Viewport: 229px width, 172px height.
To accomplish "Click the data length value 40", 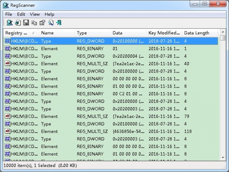I will pyautogui.click(x=187, y=63).
